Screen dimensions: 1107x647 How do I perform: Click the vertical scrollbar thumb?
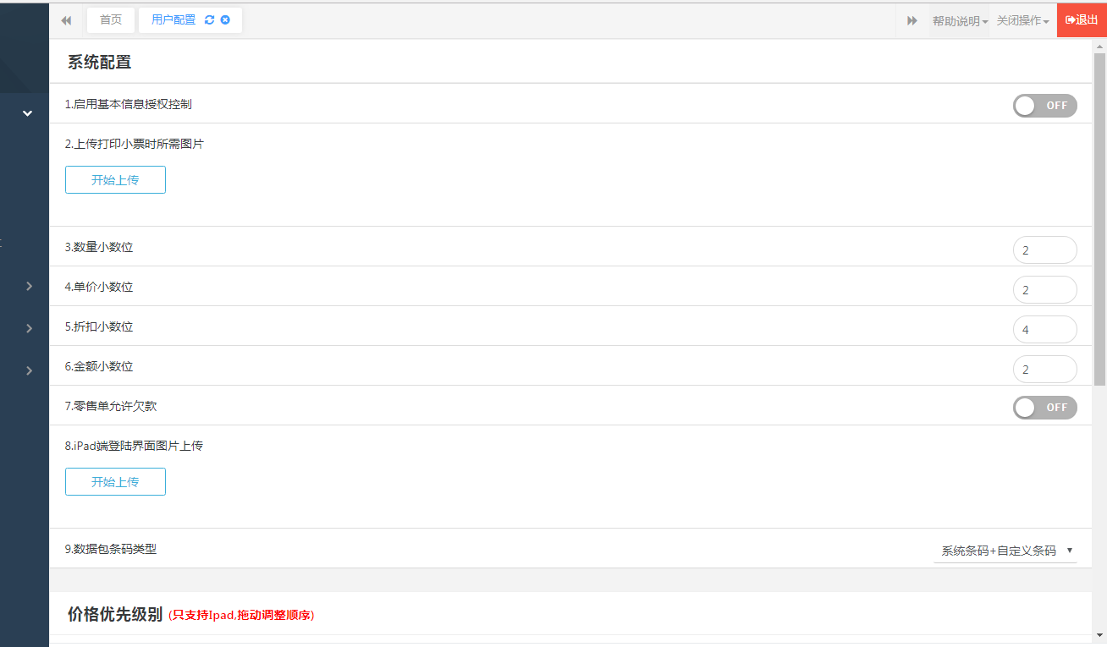coord(1099,220)
